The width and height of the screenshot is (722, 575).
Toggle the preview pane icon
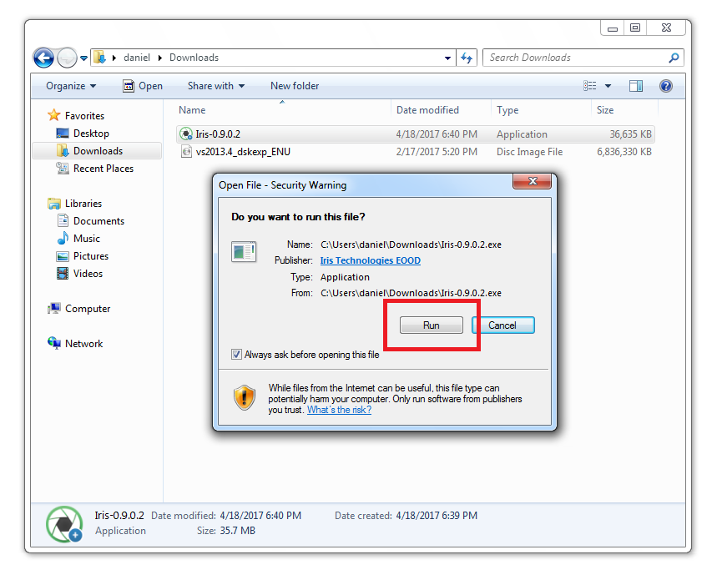tap(636, 86)
